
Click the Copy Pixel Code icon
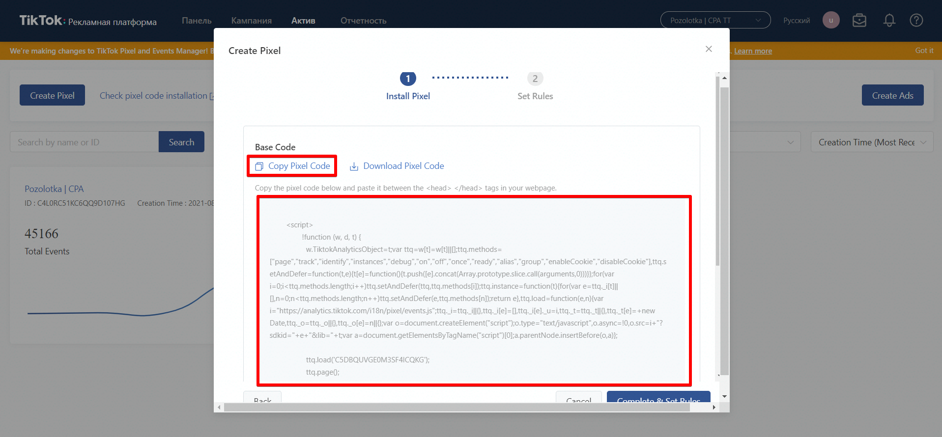pos(259,166)
